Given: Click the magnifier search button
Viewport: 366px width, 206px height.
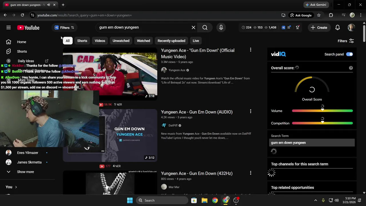Looking at the screenshot, I should click(205, 27).
